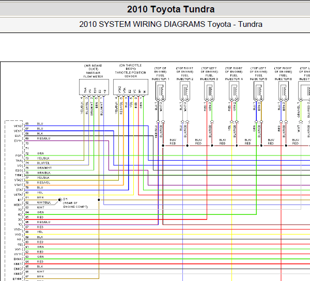The height and width of the screenshot is (281, 310).
Task: Click the pin 75 GRN/WHT wire label
Action: (44, 168)
